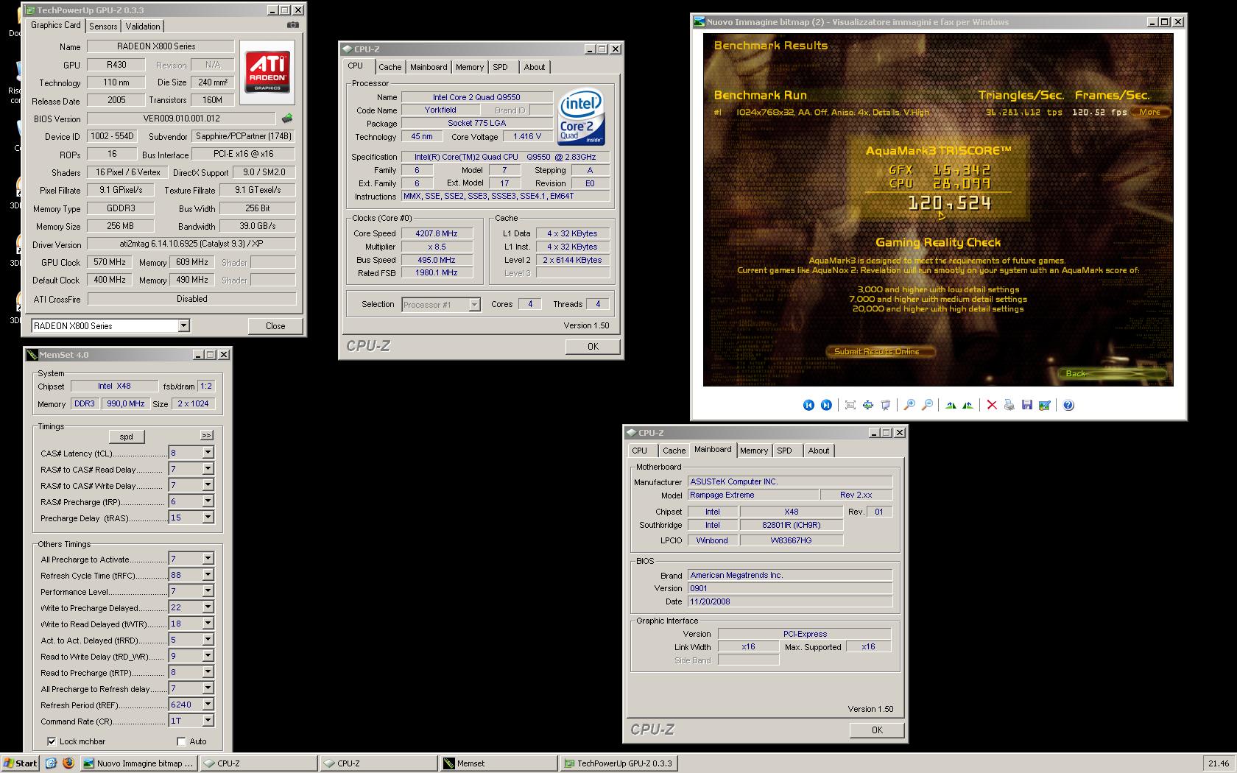Click More link beside 120.52 fps
The width and height of the screenshot is (1237, 773).
tap(1150, 113)
